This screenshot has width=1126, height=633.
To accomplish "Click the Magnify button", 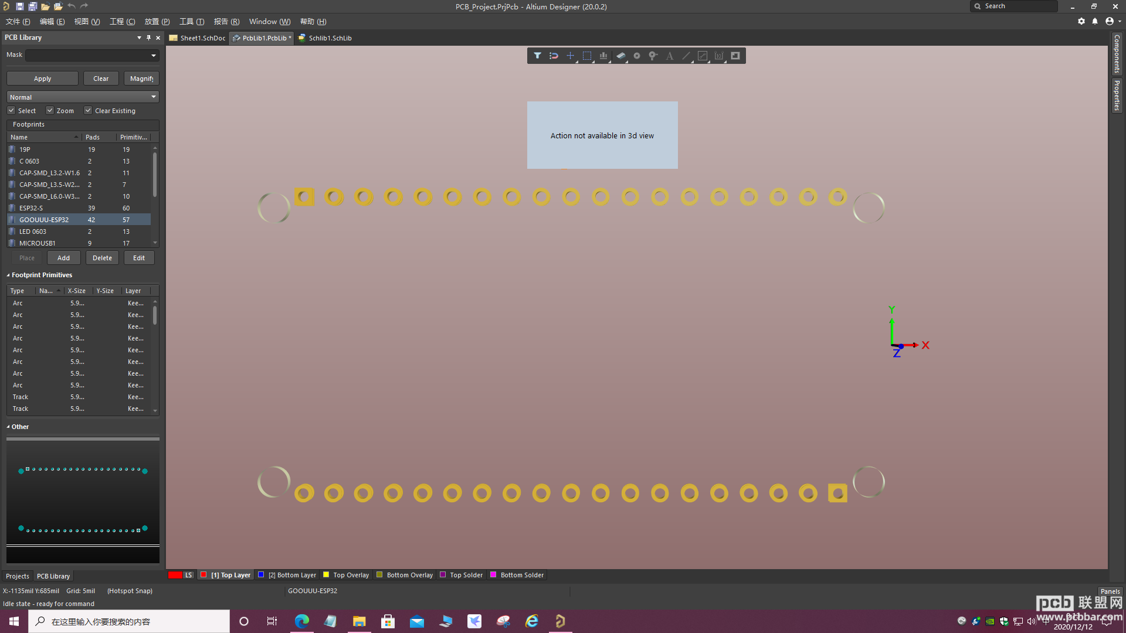I will coord(141,79).
